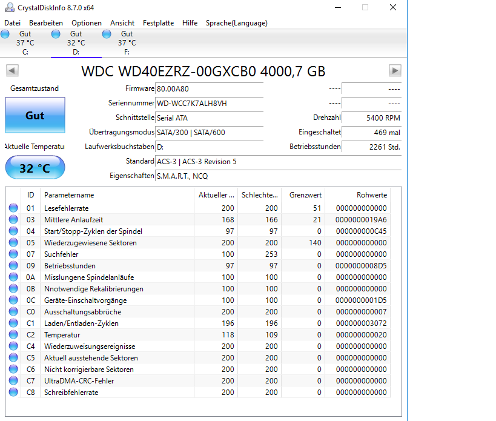Click status orb for Nnotwendige Rekalibrierungen row

coord(13,288)
